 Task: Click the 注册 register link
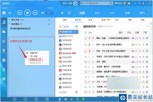pyautogui.click(x=70, y=3)
